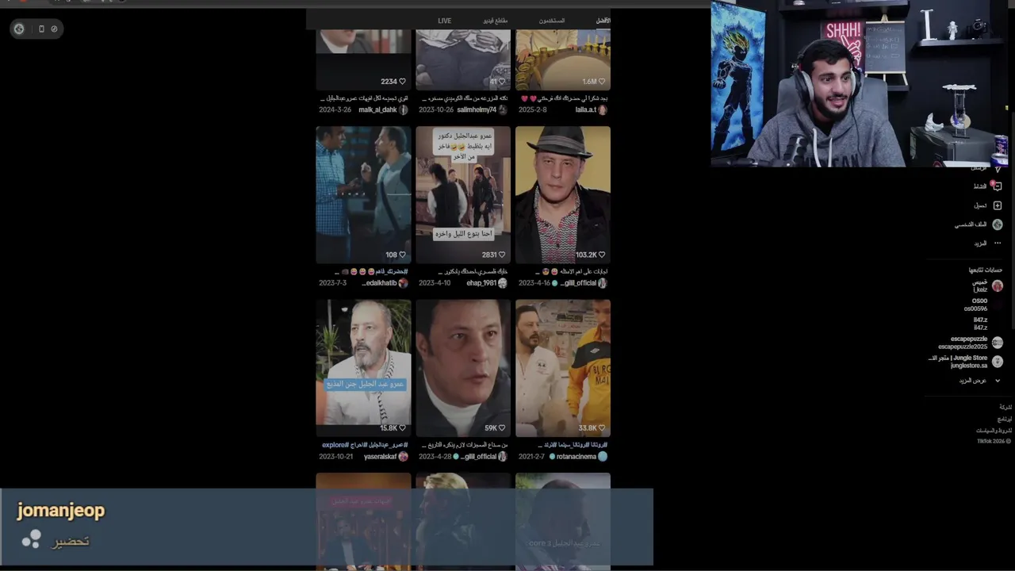Open escapepuzzle2025 account name in following list
This screenshot has height=571, width=1015.
(x=963, y=347)
